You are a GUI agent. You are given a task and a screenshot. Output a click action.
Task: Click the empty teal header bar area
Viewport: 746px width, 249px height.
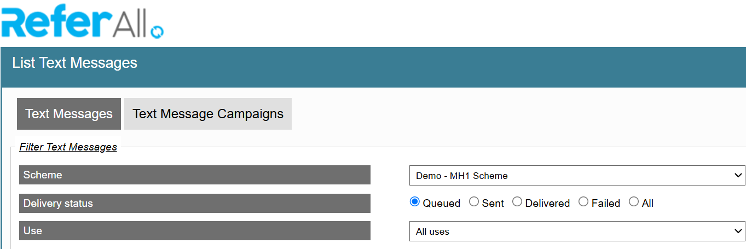pyautogui.click(x=438, y=67)
